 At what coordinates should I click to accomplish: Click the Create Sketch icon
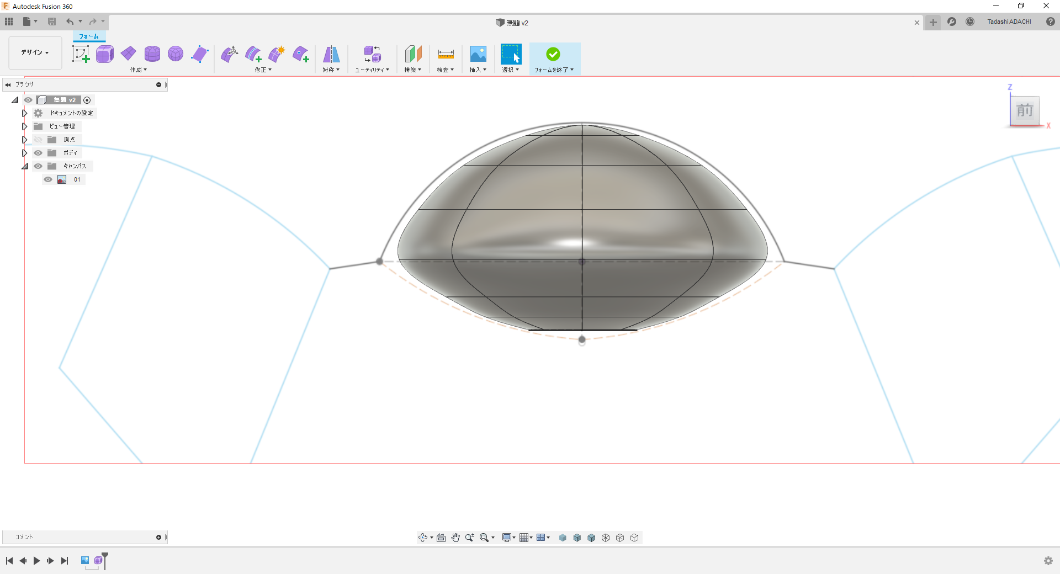tap(81, 54)
